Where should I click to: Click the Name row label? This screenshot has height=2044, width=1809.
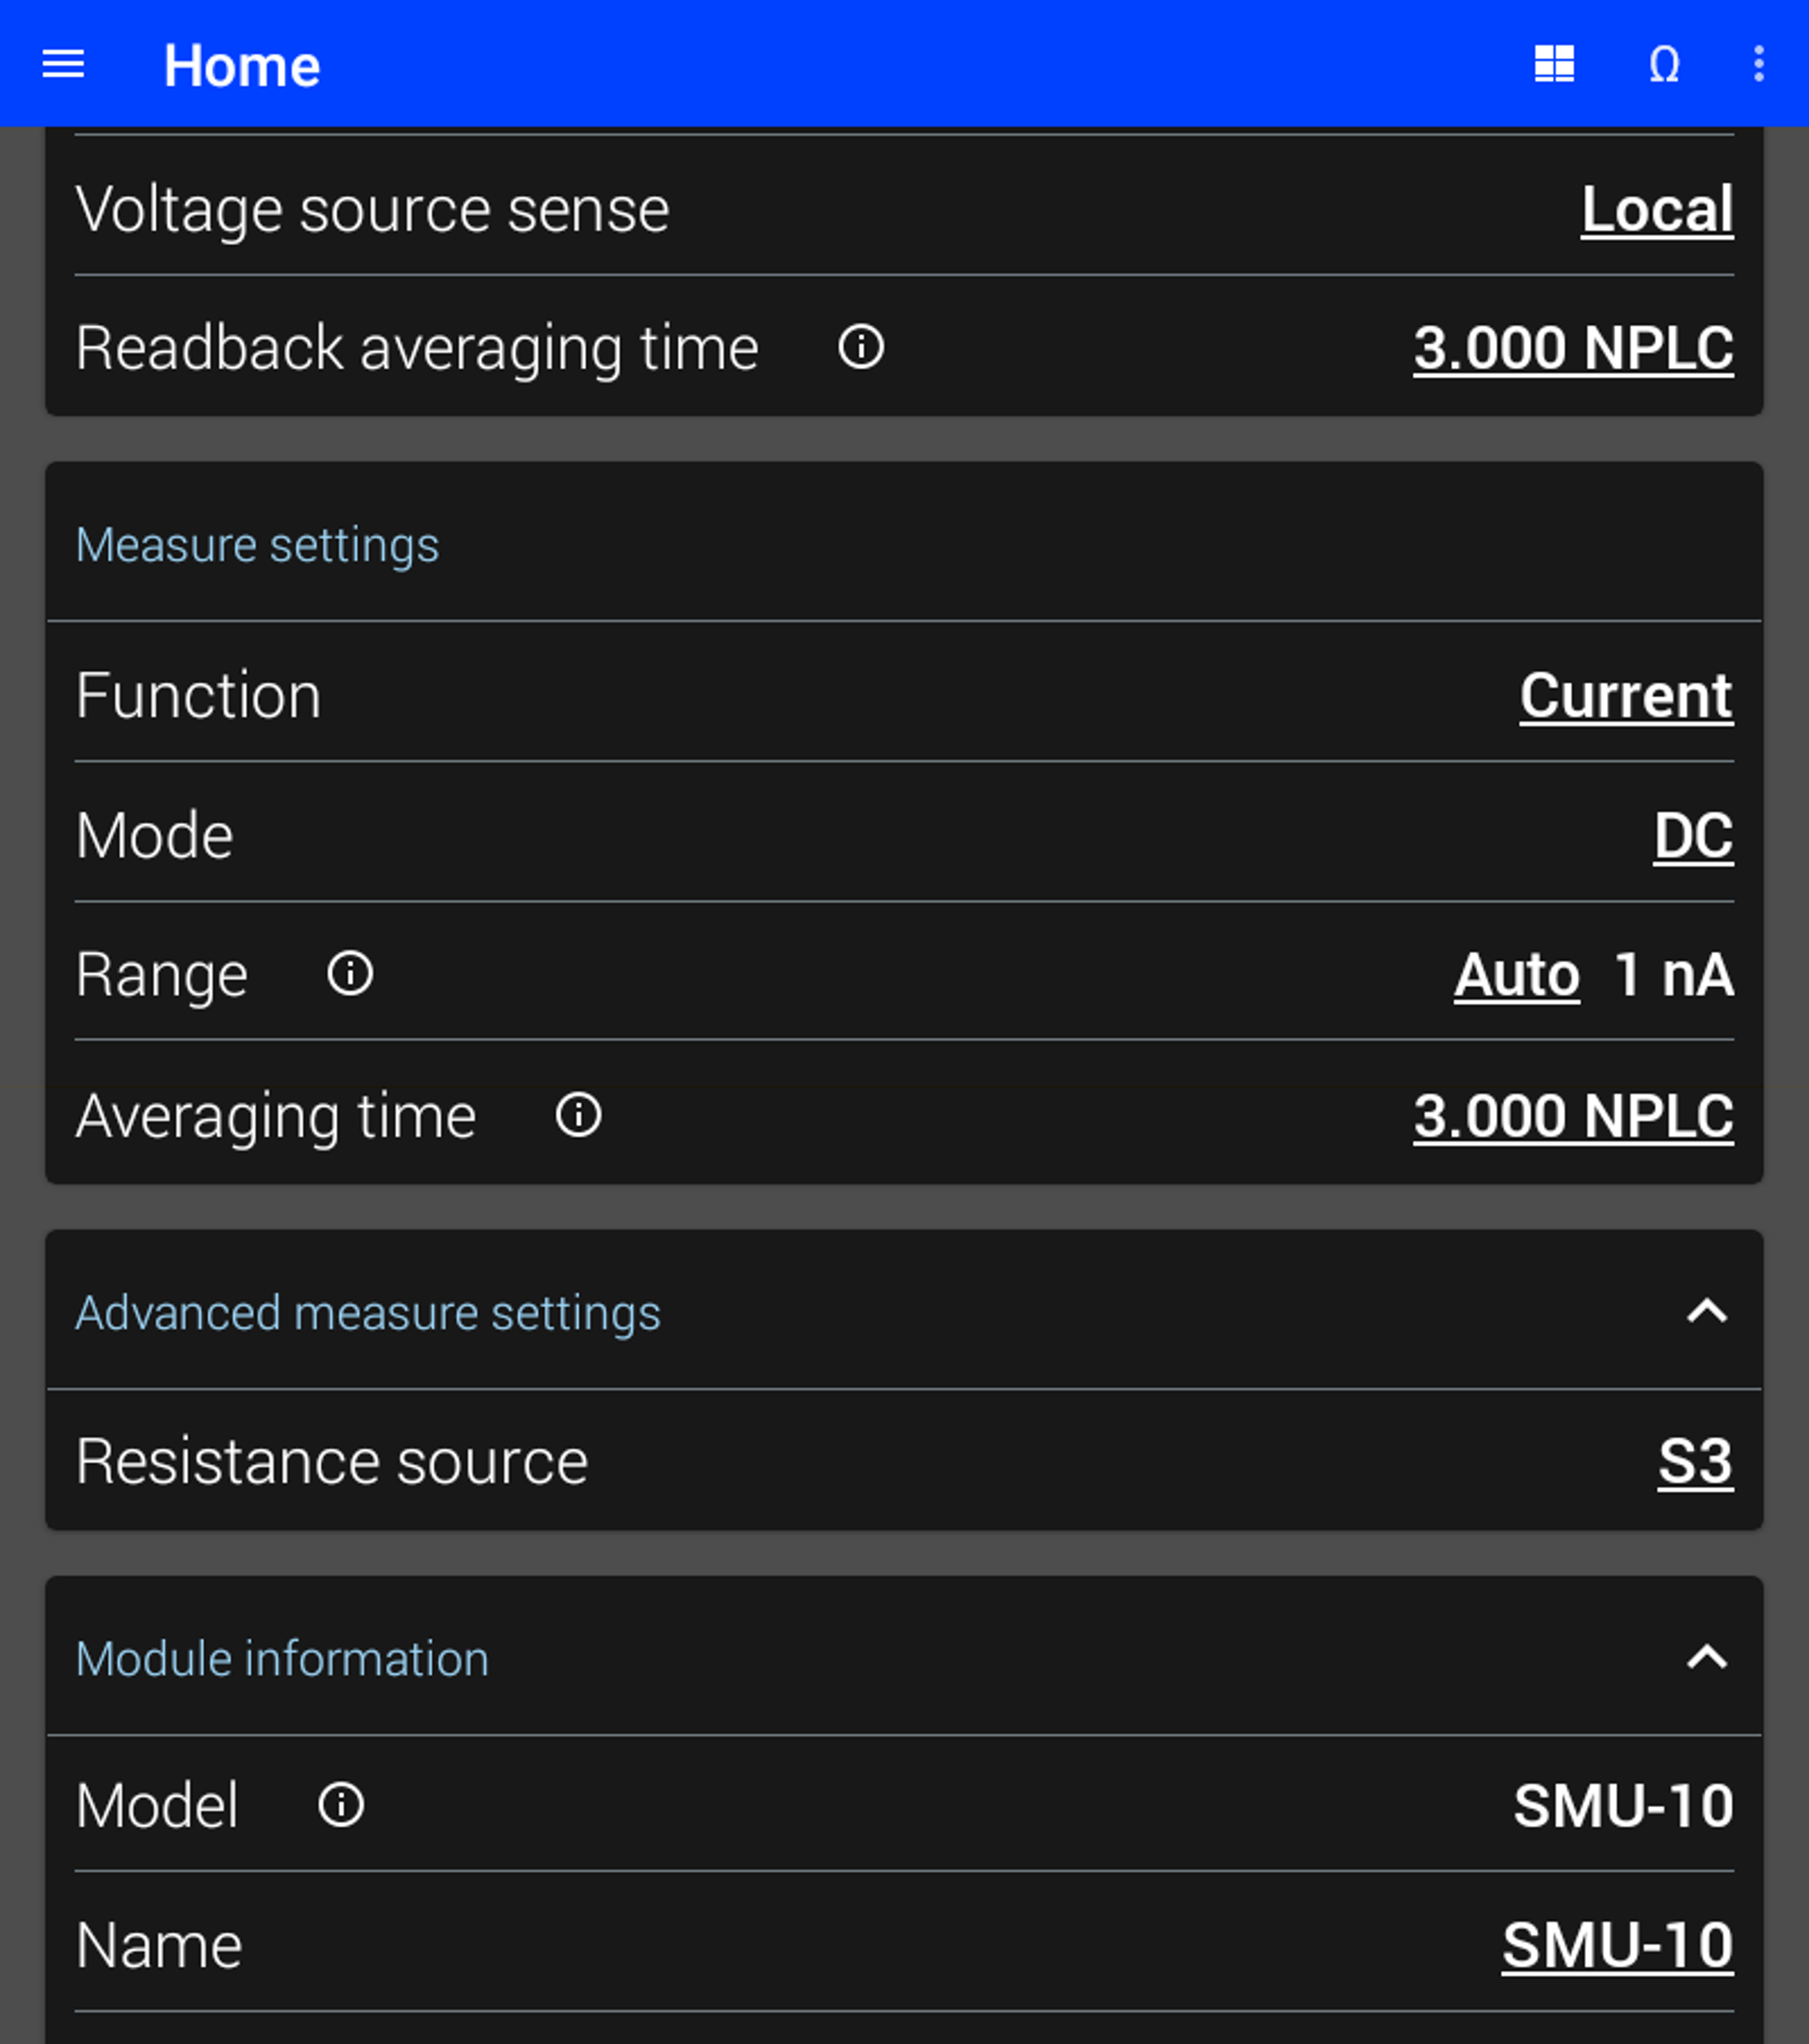pos(159,1946)
